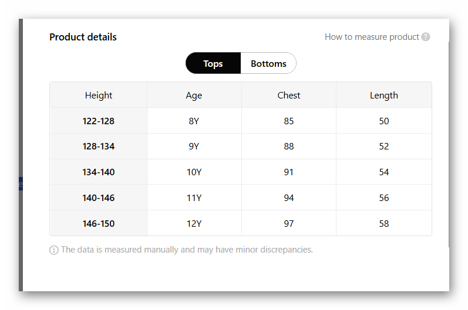Click the Chest column header
468x310 pixels.
tap(288, 96)
